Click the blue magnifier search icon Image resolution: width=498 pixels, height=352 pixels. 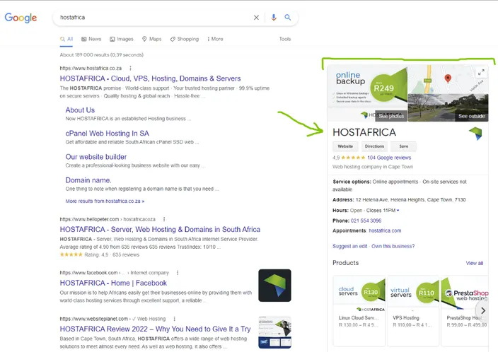287,18
